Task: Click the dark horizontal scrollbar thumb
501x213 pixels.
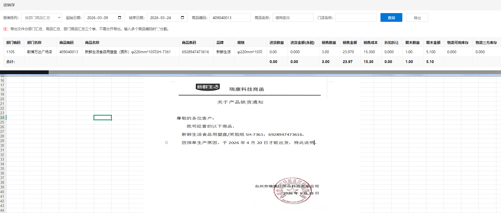Action: pyautogui.click(x=24, y=72)
